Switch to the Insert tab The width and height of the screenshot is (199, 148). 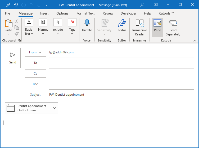[44, 13]
